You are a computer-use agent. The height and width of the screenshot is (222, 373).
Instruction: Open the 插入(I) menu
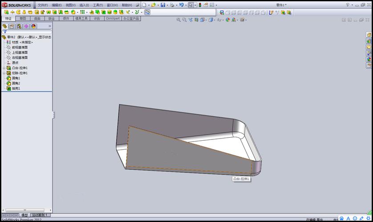pos(84,5)
